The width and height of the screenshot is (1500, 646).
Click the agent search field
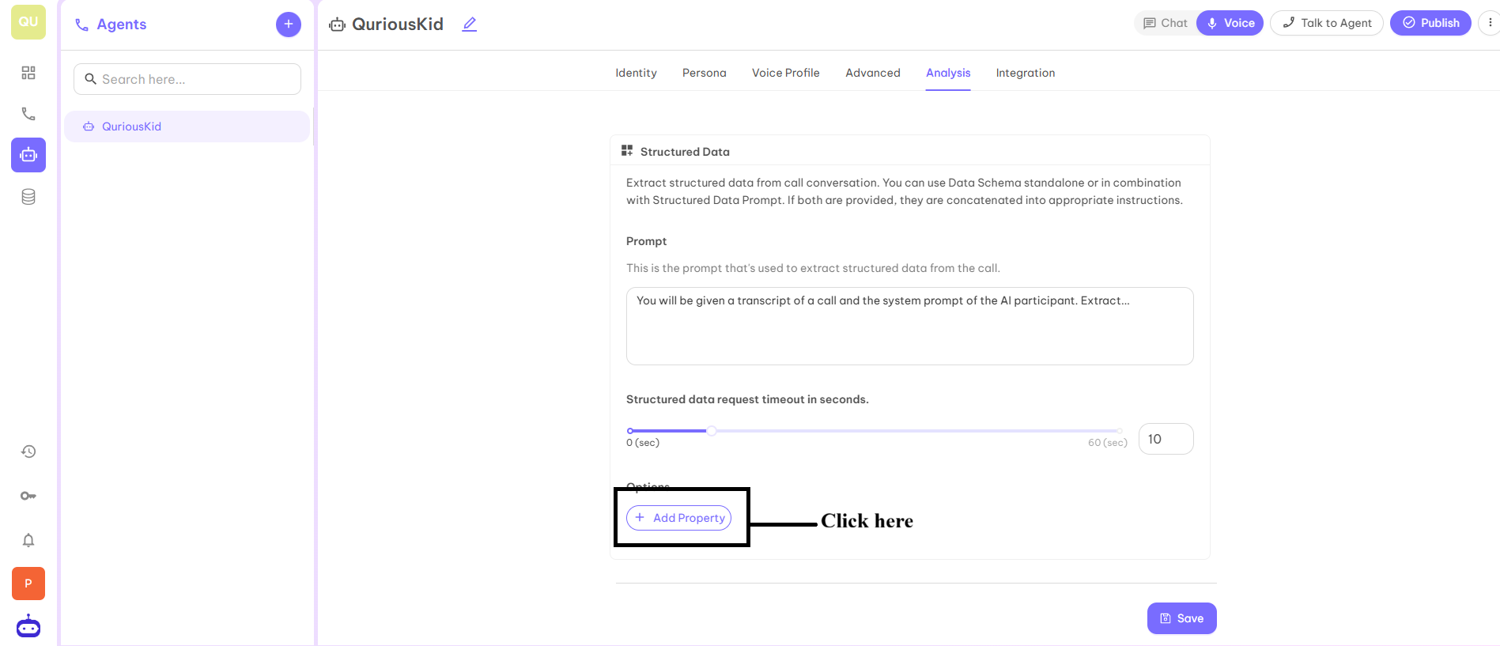(x=187, y=79)
